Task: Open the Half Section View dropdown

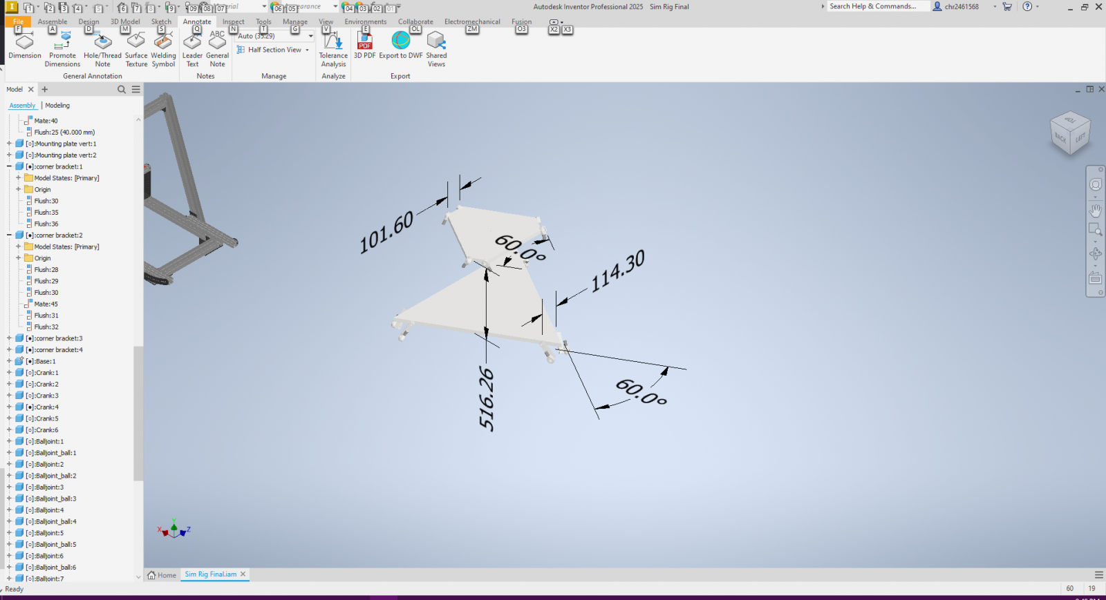Action: pyautogui.click(x=307, y=50)
